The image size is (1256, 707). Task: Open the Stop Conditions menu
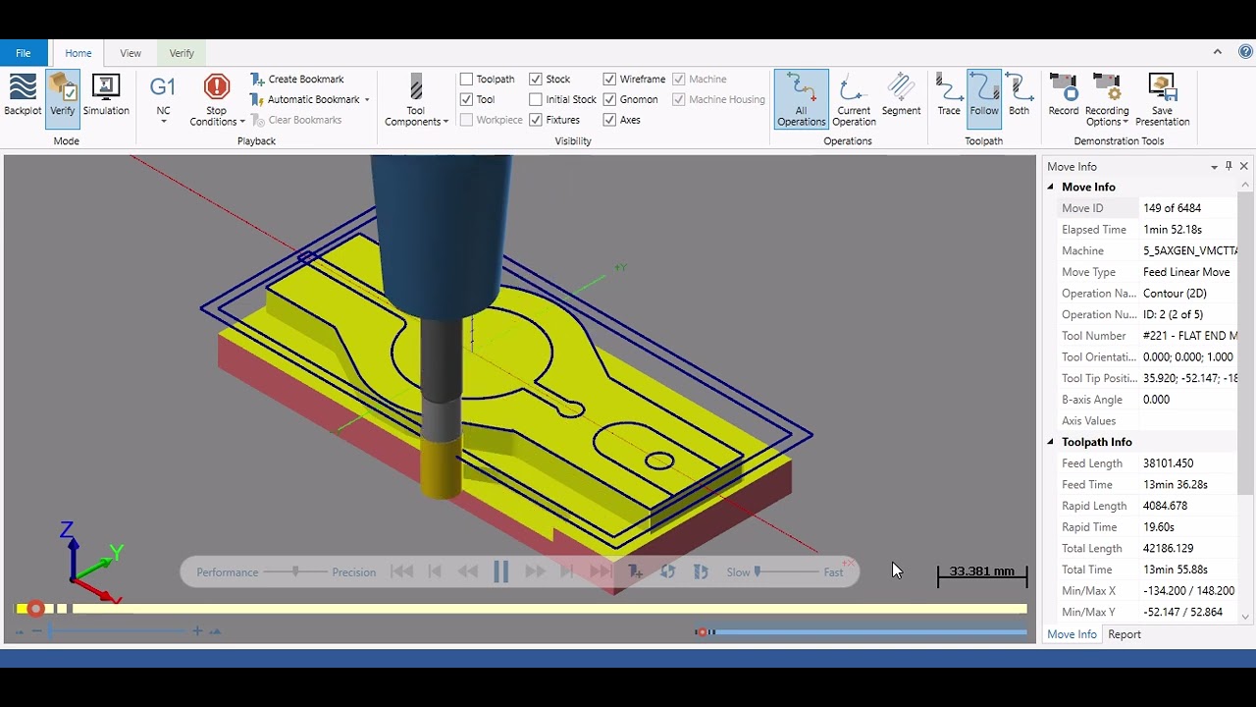(x=217, y=116)
